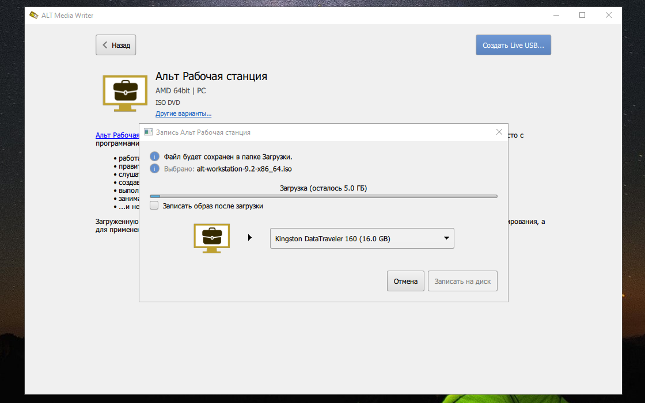
Task: Close the Запись Альт Рабочая станция dialog
Action: click(x=499, y=132)
